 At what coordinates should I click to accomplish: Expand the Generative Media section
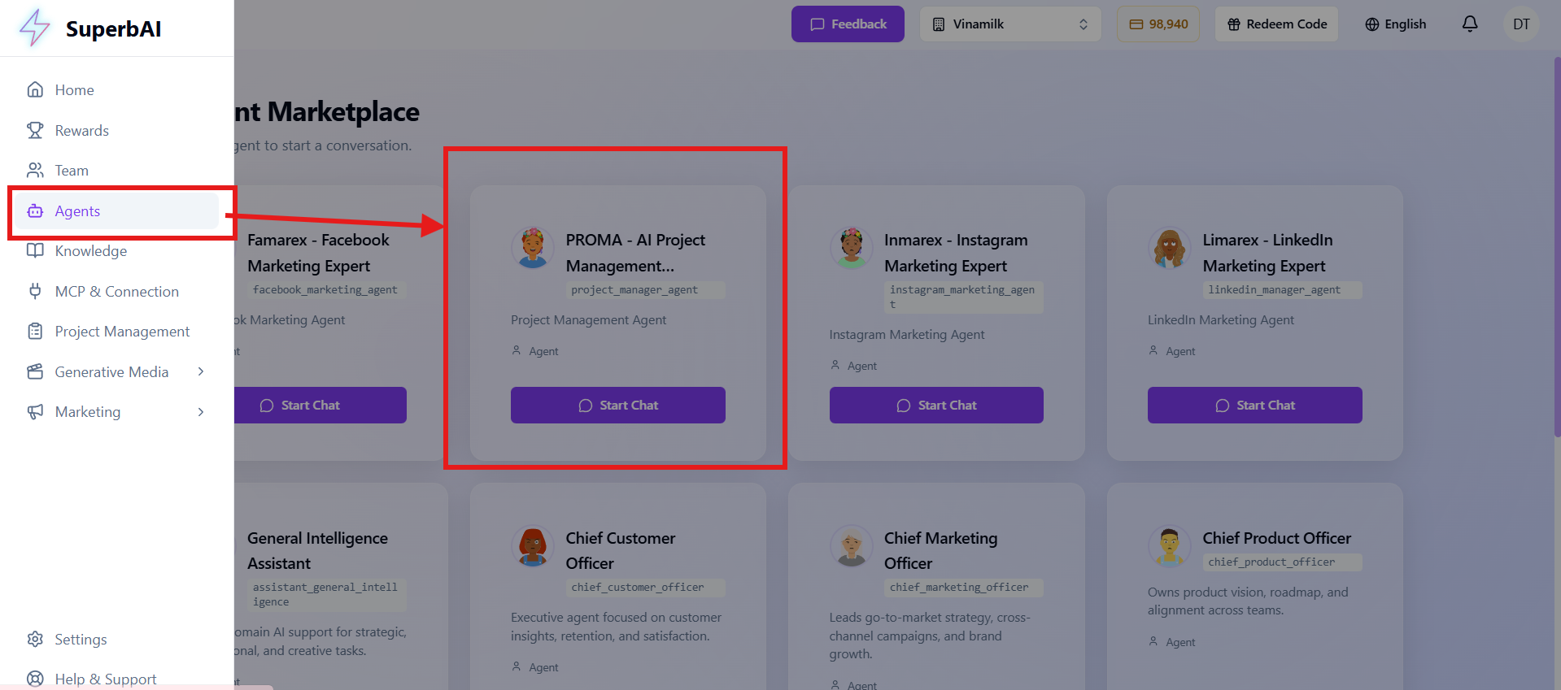111,371
